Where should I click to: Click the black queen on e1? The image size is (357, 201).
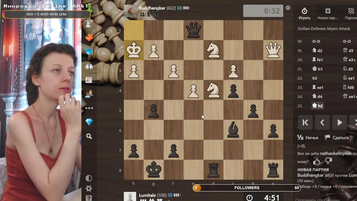coord(194,30)
